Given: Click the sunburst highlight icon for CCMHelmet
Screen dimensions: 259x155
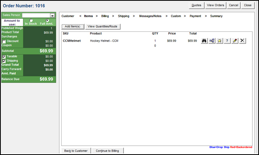Looking at the screenshot, I should coord(220,40).
